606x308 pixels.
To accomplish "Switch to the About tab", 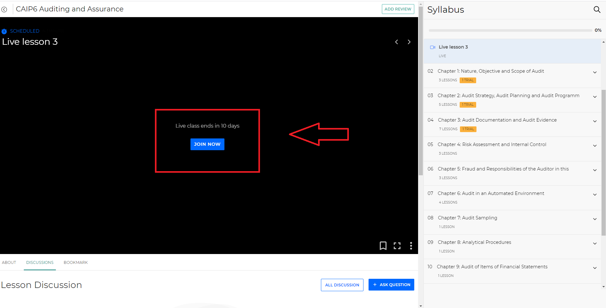I will [x=9, y=263].
